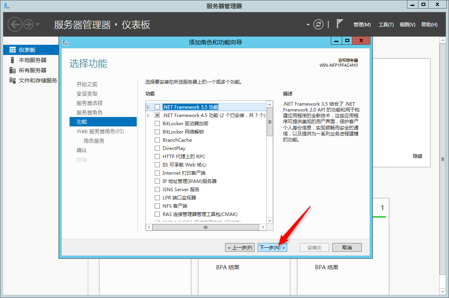
Task: Click the 仪表板 dashboard icon in sidebar
Action: 13,50
